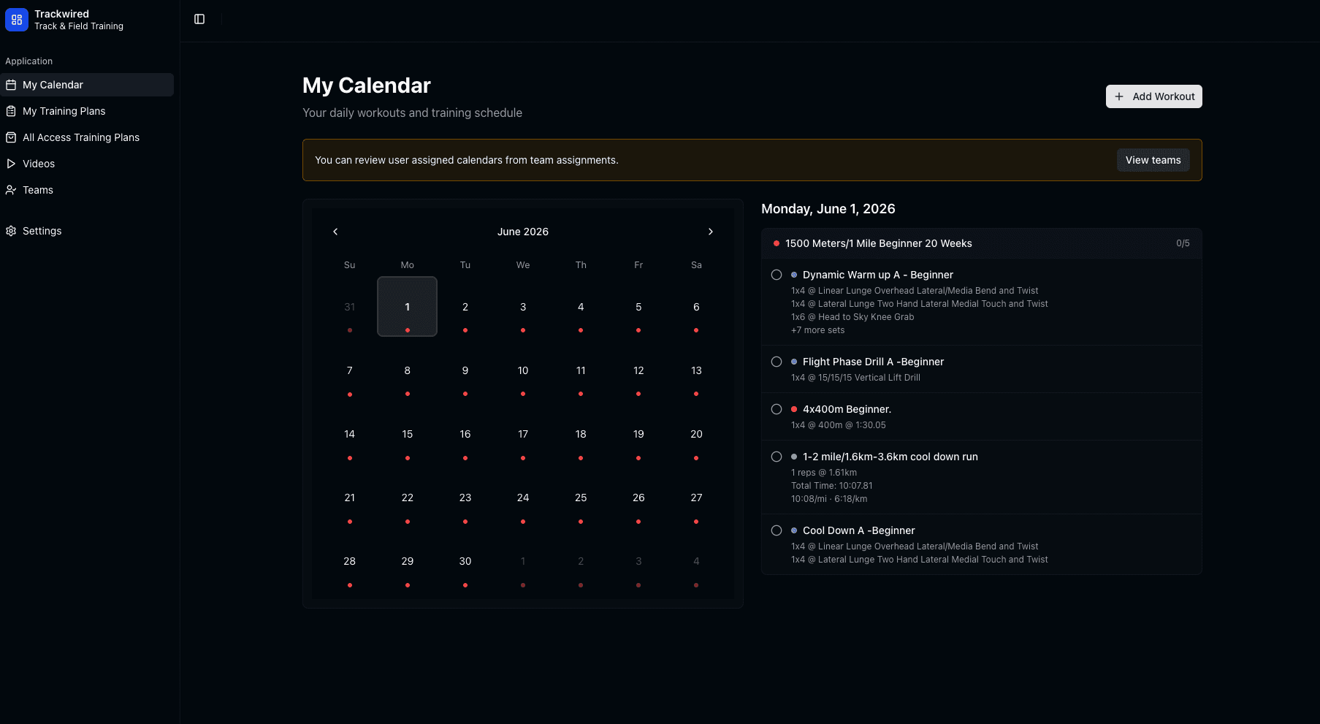Click the 0/5 progress indicator
Screen dimensions: 1320x724
(1183, 243)
